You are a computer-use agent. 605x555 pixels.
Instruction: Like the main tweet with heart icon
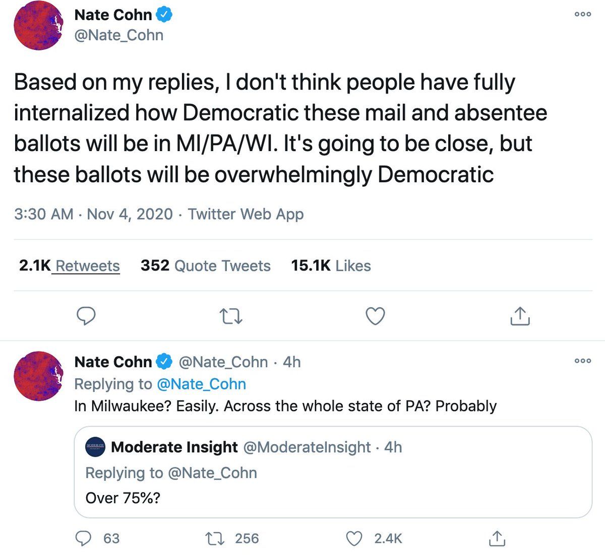(x=375, y=316)
